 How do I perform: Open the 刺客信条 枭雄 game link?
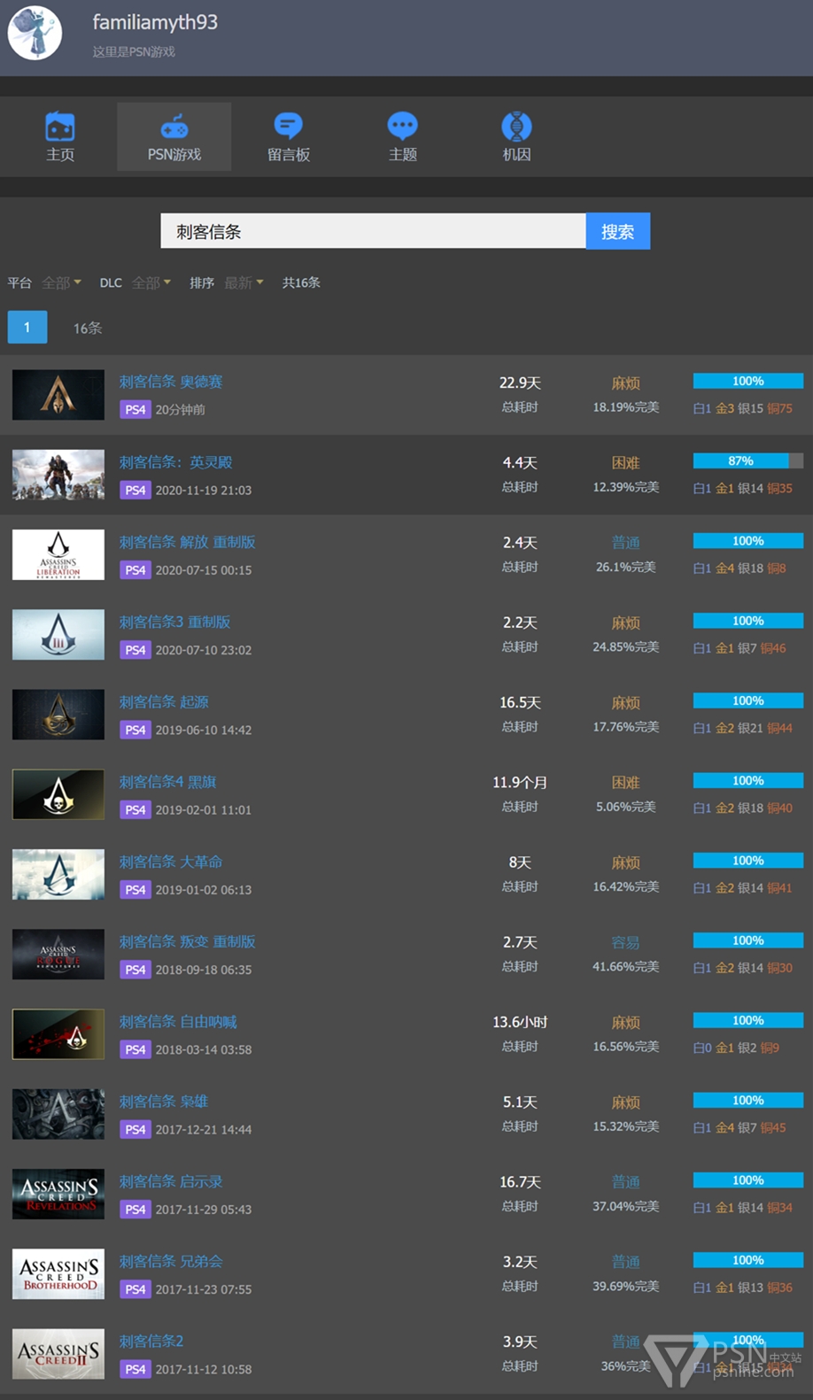pyautogui.click(x=164, y=1101)
